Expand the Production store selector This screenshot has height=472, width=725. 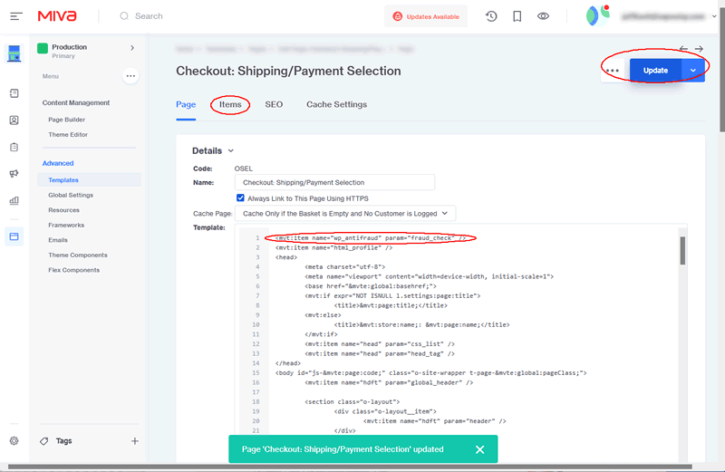[x=132, y=47]
